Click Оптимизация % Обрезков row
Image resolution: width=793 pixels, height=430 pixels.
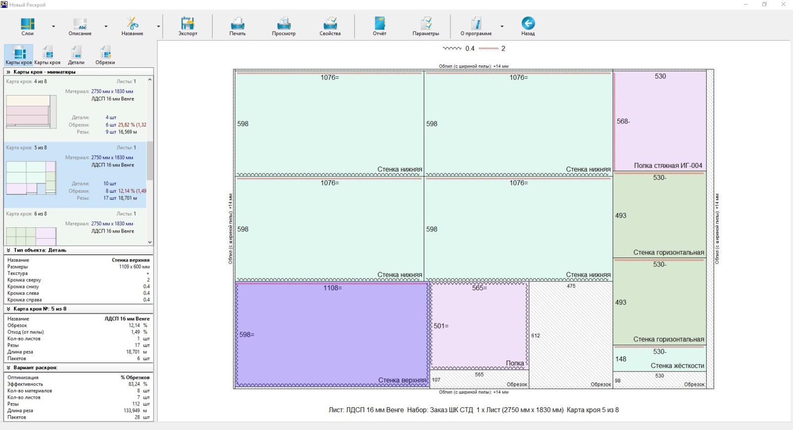pyautogui.click(x=78, y=377)
